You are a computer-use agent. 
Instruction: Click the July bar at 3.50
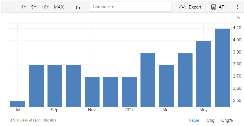18,104
